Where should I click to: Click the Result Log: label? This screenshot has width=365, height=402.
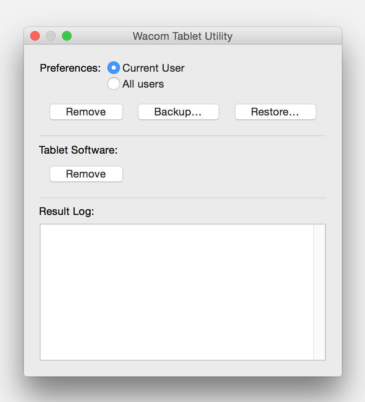click(x=66, y=211)
